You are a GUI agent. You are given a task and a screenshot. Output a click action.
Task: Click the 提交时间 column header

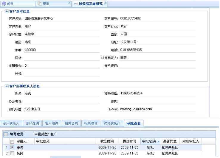click(129, 141)
